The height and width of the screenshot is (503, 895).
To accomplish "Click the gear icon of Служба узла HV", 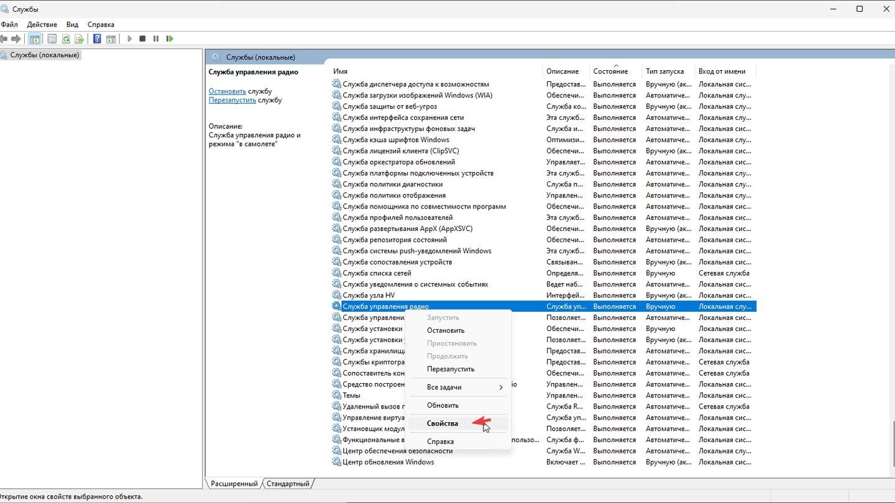I will click(337, 296).
